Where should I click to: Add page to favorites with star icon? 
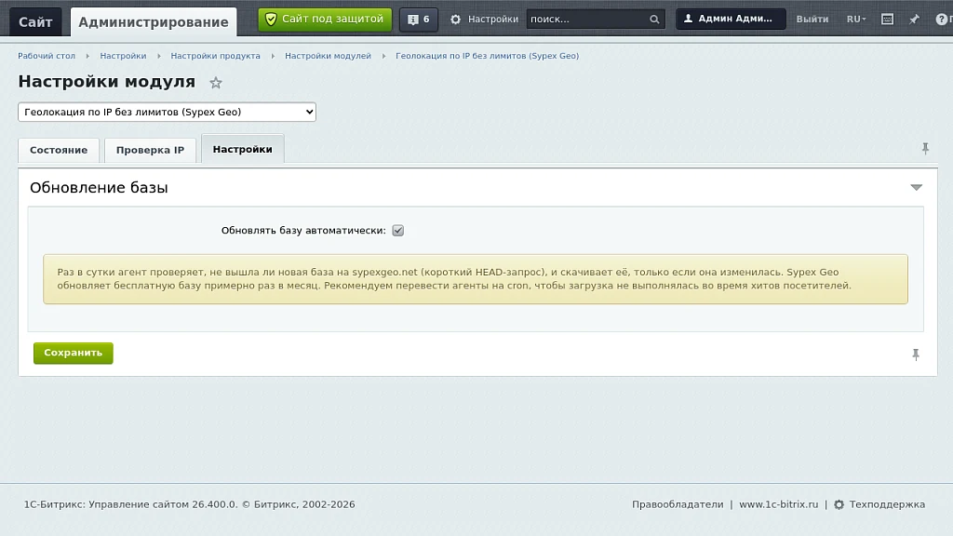(x=216, y=83)
